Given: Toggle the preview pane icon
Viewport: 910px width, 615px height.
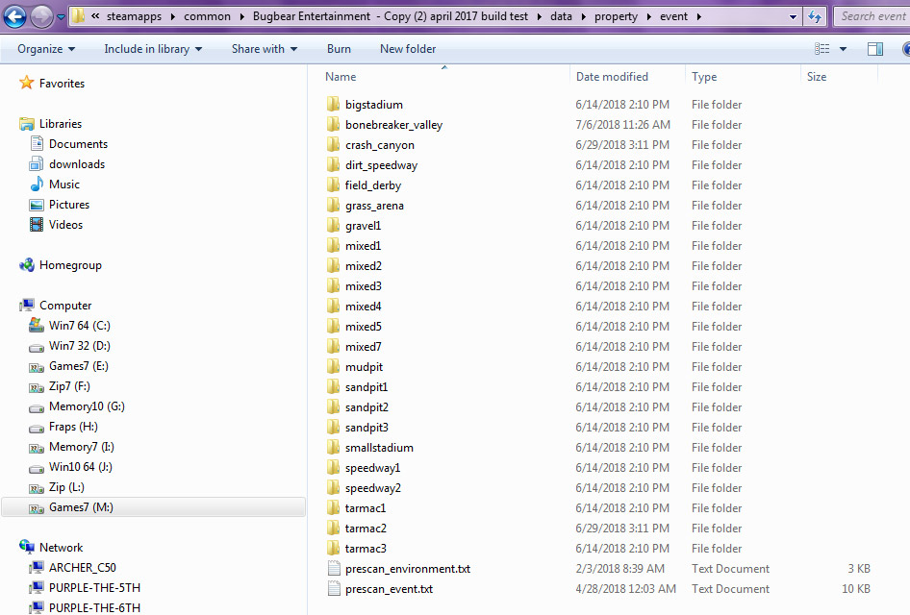Looking at the screenshot, I should (x=875, y=49).
